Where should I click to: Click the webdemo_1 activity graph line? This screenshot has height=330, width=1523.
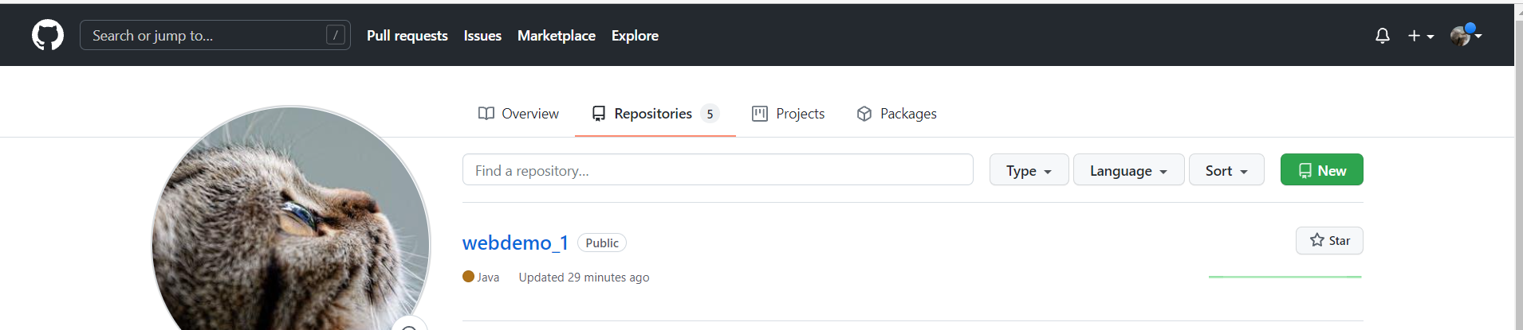pyautogui.click(x=1285, y=277)
